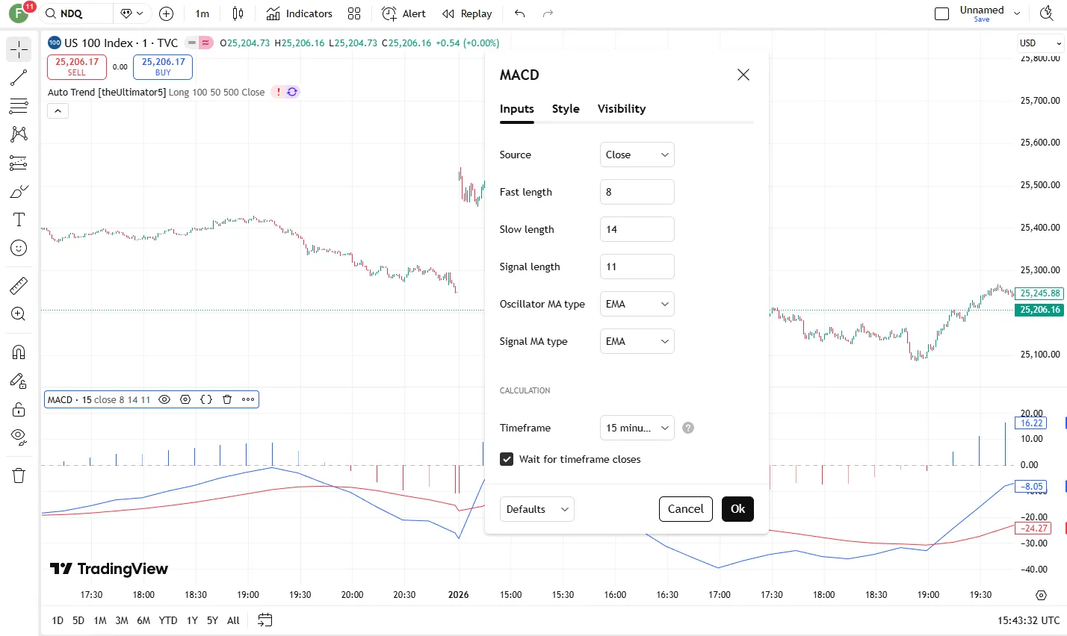Open the Timeframe dropdown
The height and width of the screenshot is (636, 1067).
coord(637,428)
